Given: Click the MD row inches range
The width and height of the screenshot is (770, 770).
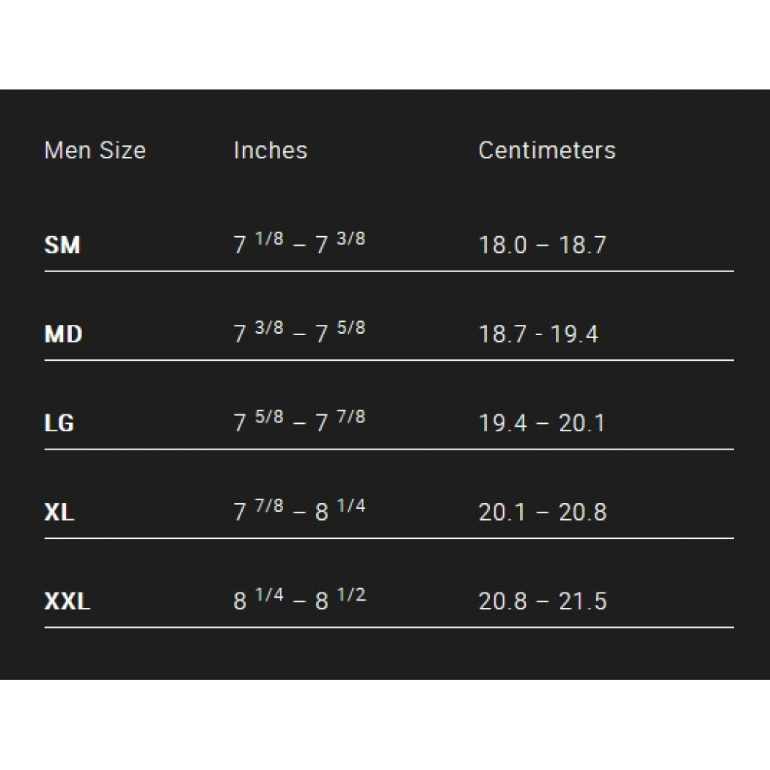Looking at the screenshot, I should pos(299,333).
